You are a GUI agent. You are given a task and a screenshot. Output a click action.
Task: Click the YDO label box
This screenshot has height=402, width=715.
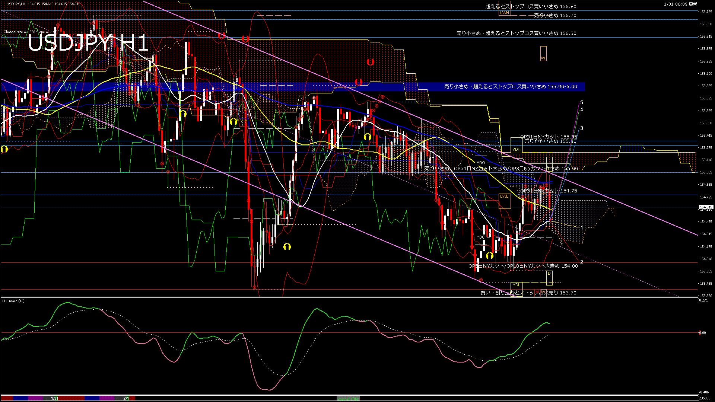[x=481, y=163]
